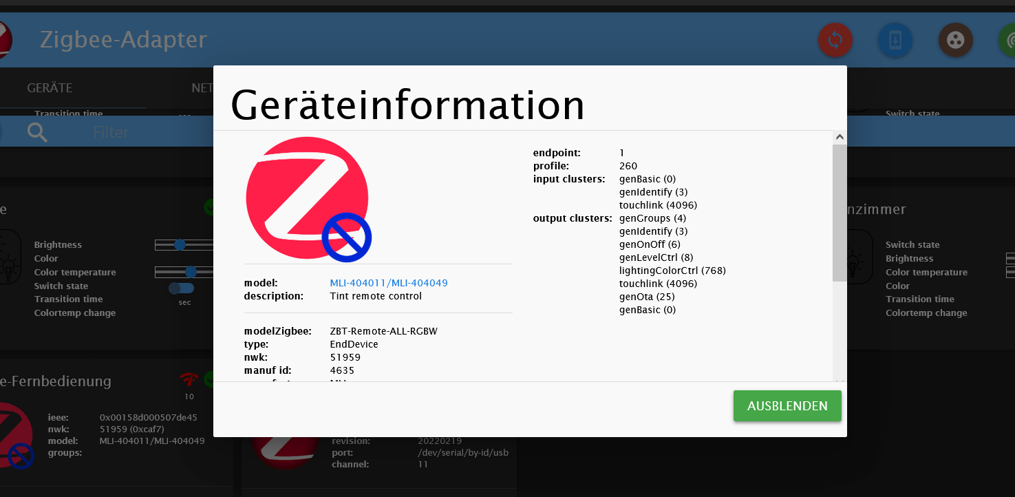Click the green checkmark above the Brightness slider card

(209, 207)
